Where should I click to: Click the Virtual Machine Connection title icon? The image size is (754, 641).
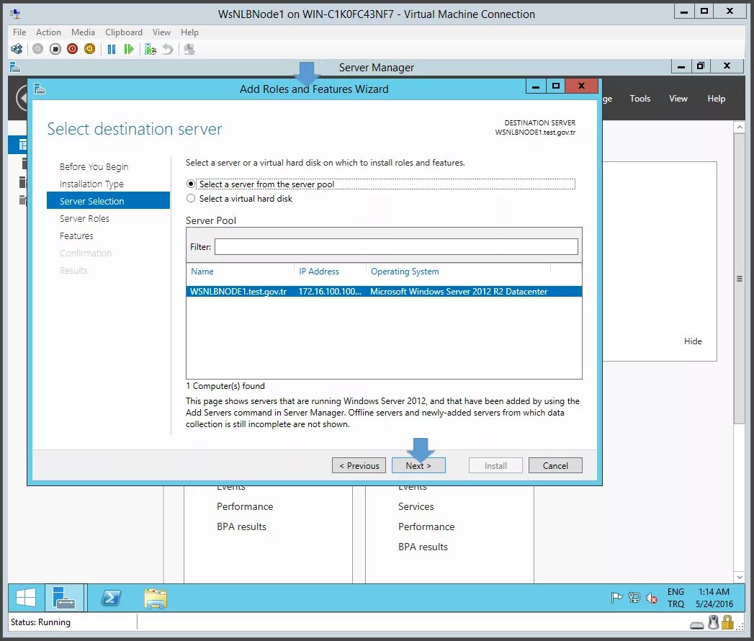click(15, 14)
